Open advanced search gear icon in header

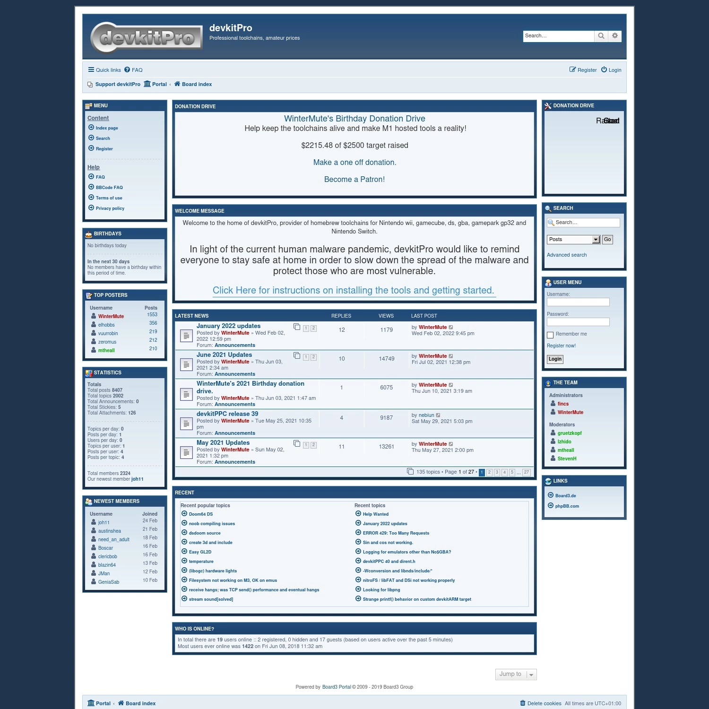615,36
